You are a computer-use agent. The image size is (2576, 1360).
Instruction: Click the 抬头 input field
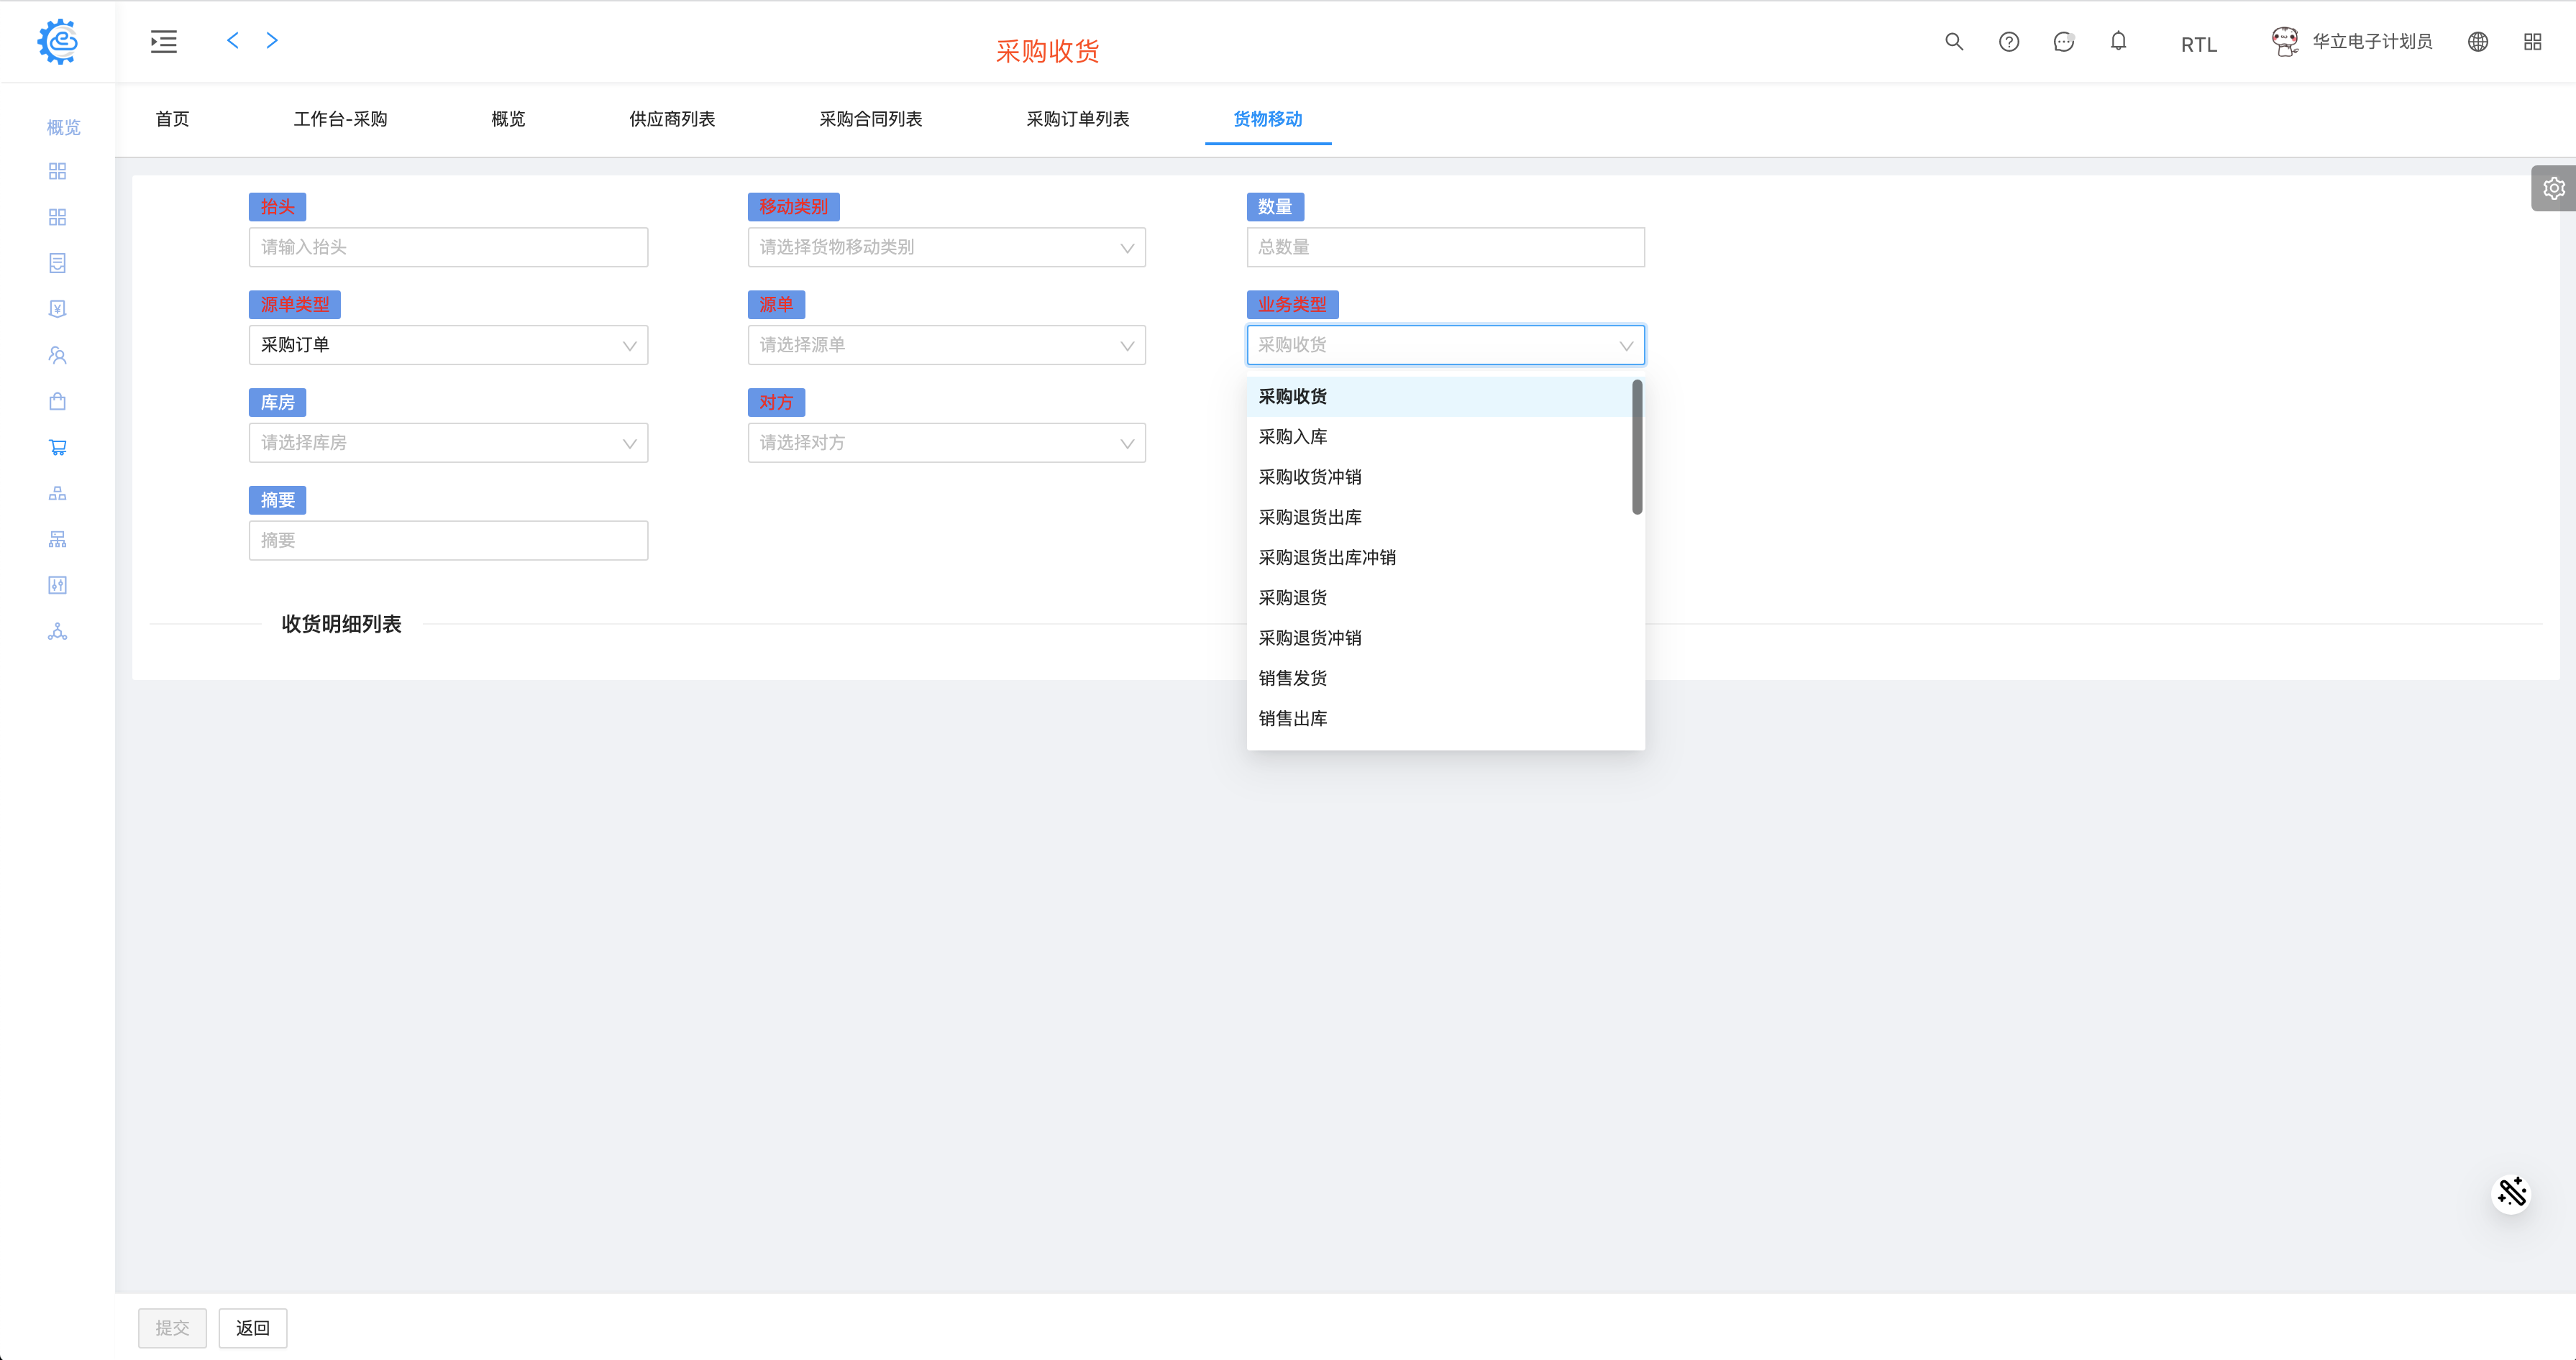point(448,248)
